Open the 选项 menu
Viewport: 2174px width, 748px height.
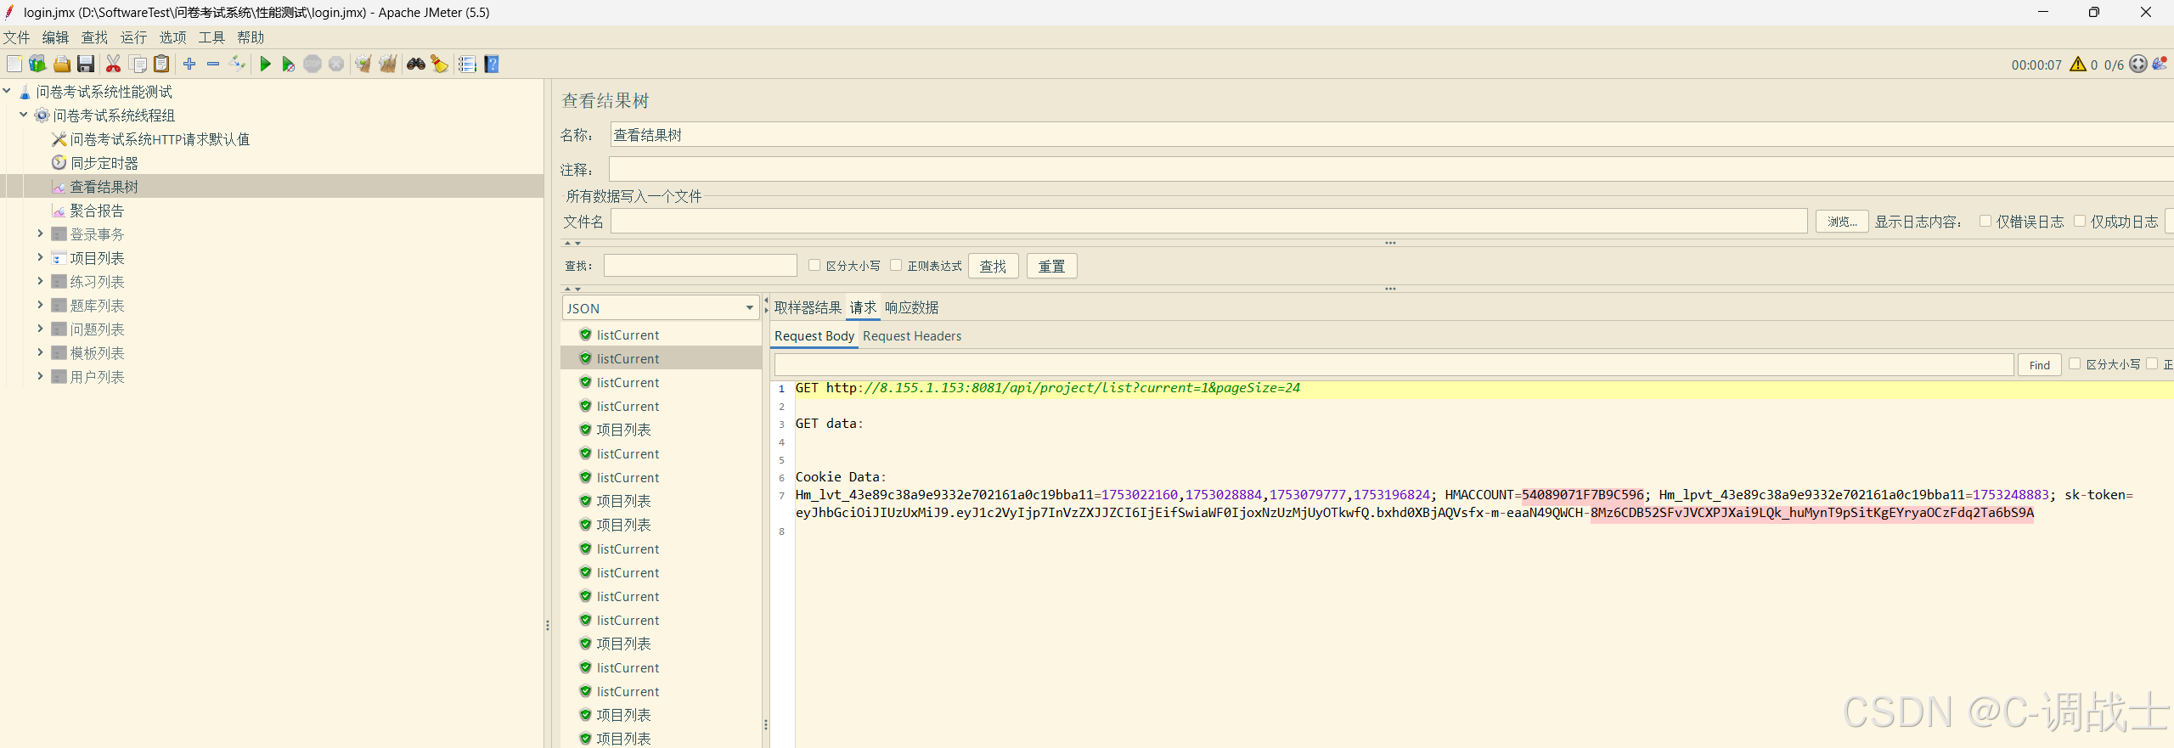[172, 37]
